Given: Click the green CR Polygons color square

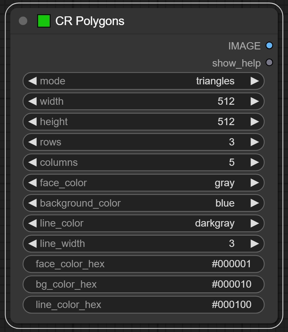Looking at the screenshot, I should 44,21.
